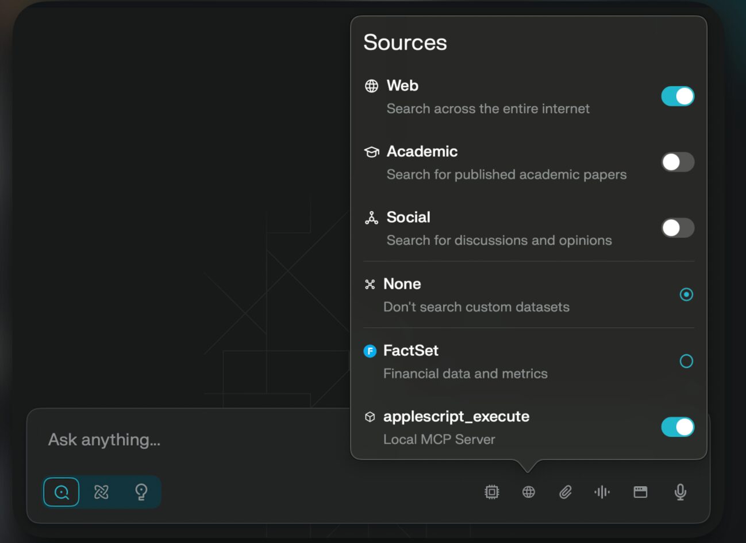The image size is (746, 543).
Task: Attach a file with paperclip icon
Action: [x=566, y=492]
